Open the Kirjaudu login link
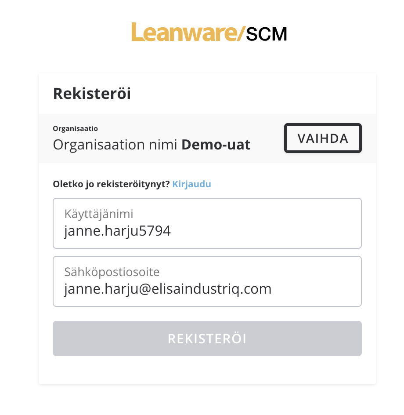The image size is (404, 415). (x=191, y=184)
